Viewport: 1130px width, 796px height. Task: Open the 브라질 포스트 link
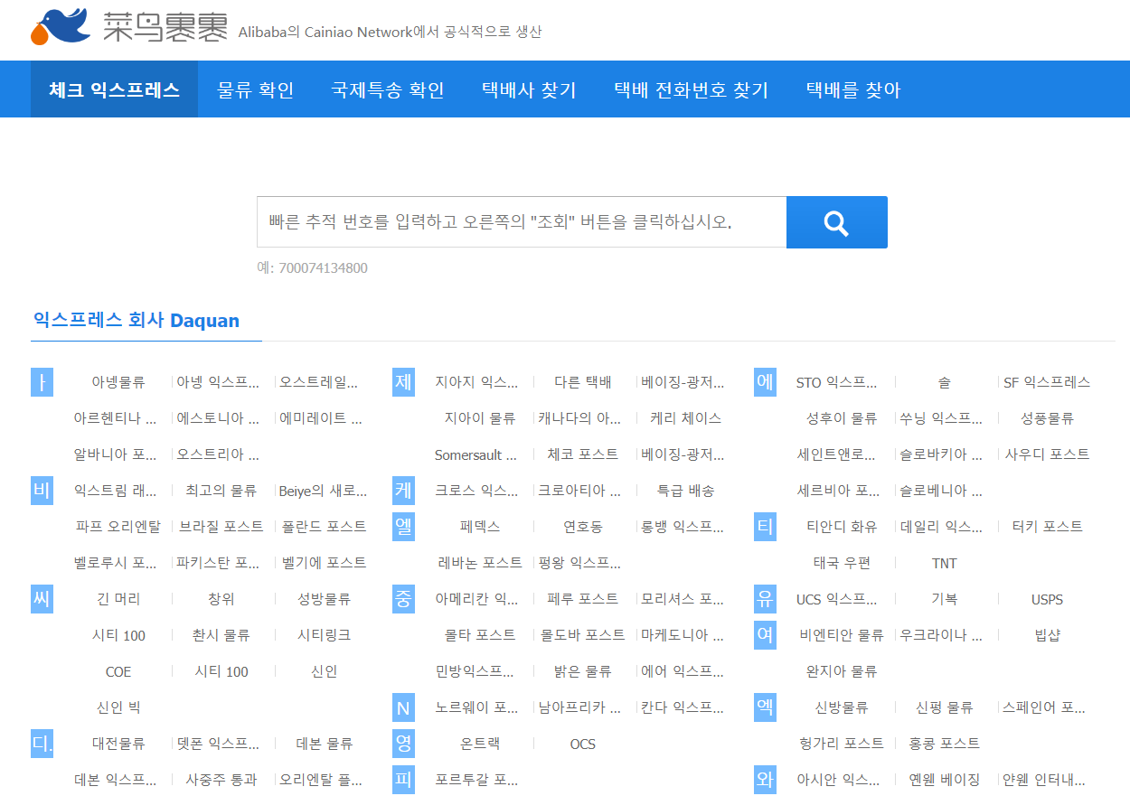tap(221, 527)
